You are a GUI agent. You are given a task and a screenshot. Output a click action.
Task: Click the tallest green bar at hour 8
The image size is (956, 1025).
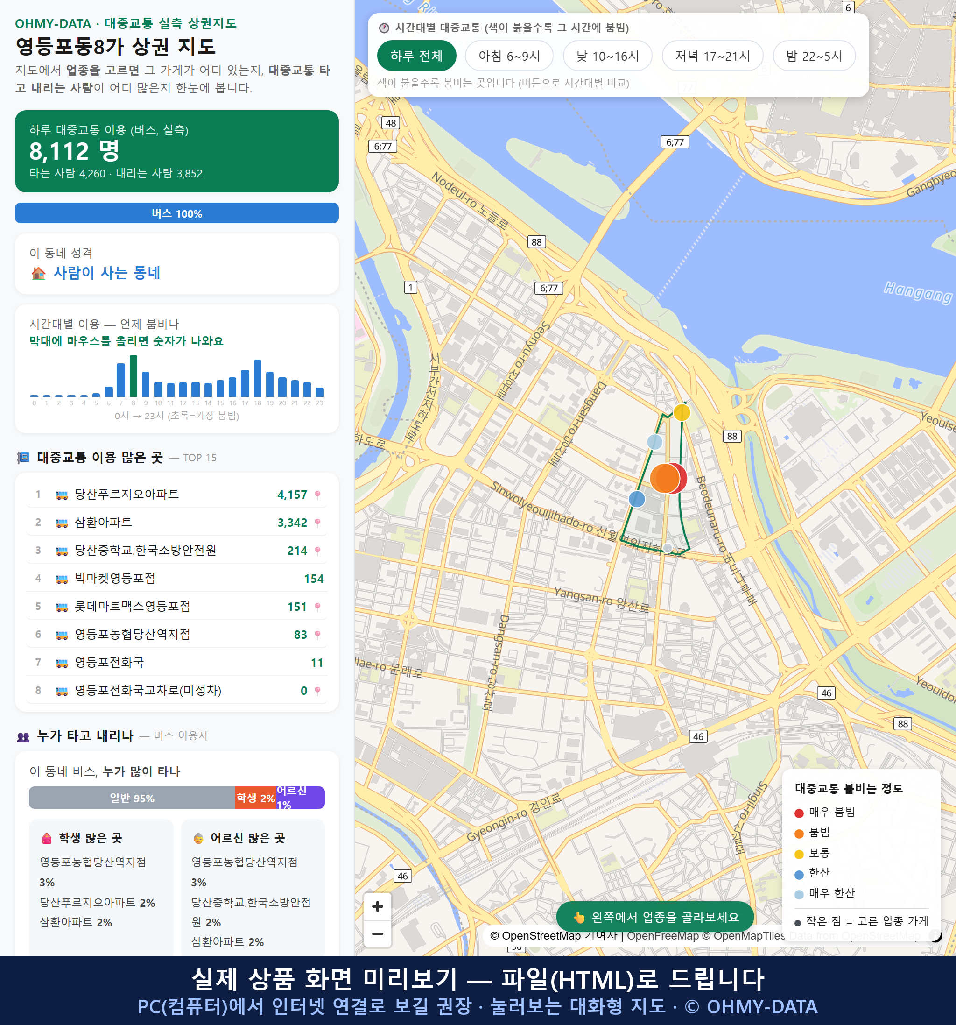(x=134, y=376)
